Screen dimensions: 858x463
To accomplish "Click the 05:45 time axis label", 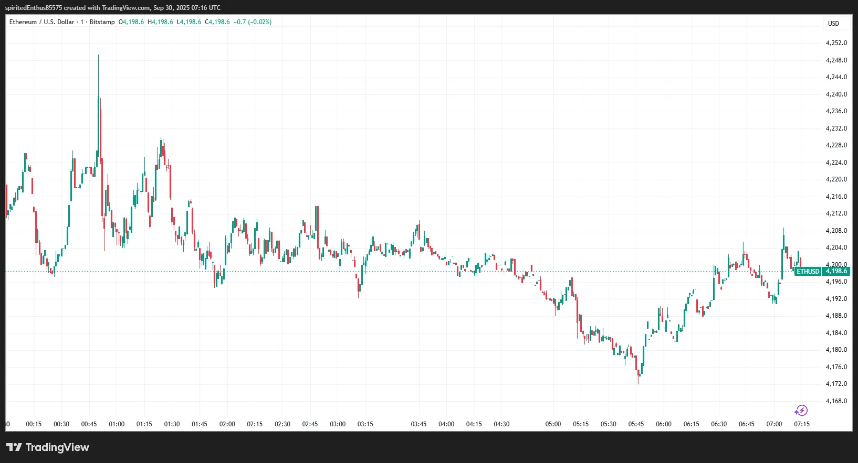I will (636, 424).
